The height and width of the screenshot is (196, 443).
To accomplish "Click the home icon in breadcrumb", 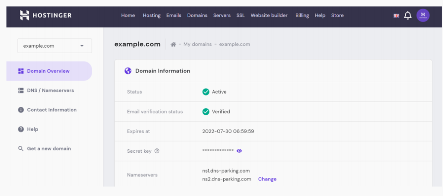I will (173, 45).
